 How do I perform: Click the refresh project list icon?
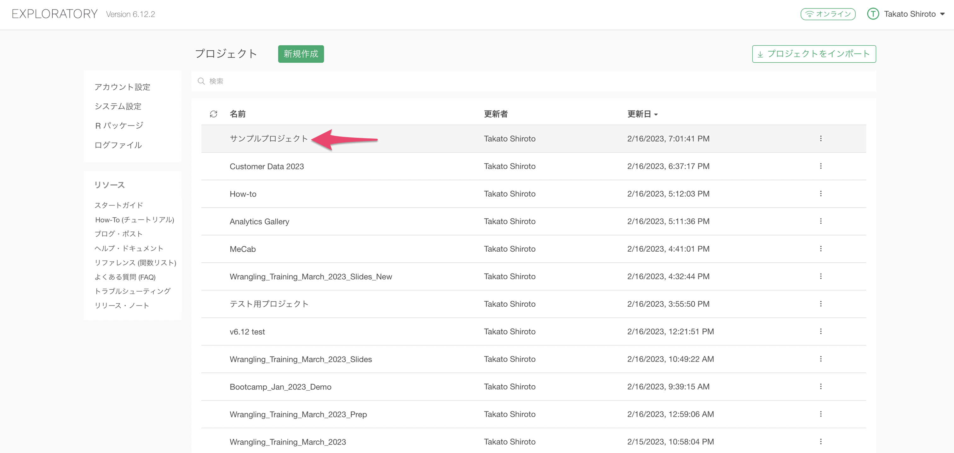point(213,114)
